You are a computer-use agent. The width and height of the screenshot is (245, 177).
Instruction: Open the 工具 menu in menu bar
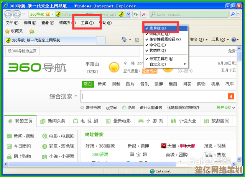click(x=87, y=23)
